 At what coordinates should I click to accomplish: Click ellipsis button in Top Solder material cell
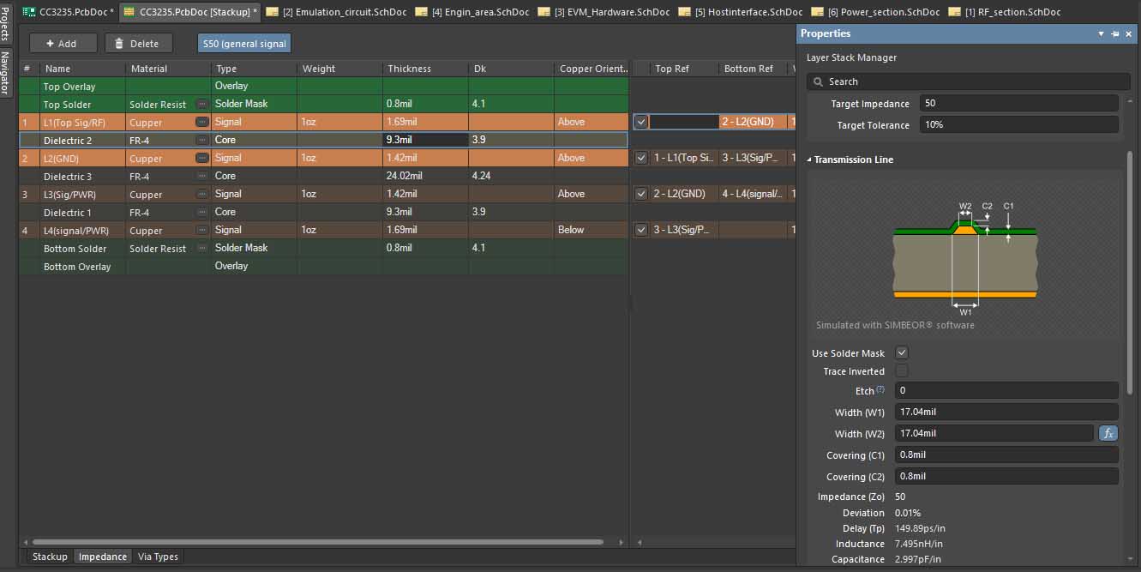[202, 104]
